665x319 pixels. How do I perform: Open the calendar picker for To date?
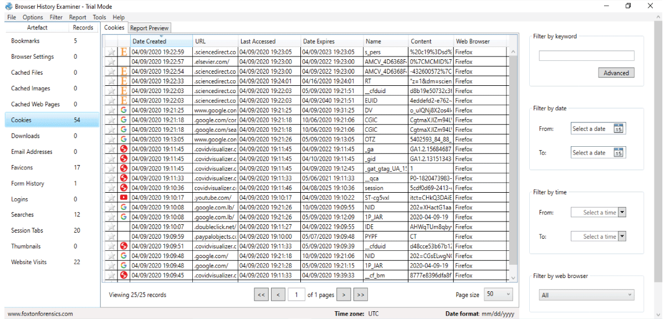coord(619,152)
